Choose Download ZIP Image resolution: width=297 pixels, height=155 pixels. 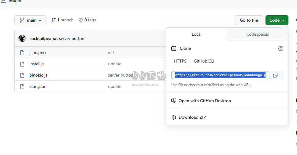(x=192, y=117)
